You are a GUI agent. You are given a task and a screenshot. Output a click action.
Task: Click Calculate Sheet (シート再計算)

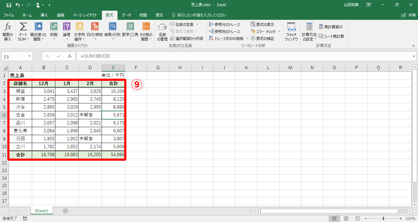[x=331, y=36]
